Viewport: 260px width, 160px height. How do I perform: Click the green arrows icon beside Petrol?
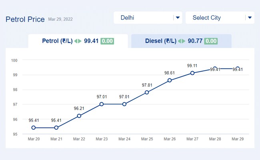click(x=78, y=41)
